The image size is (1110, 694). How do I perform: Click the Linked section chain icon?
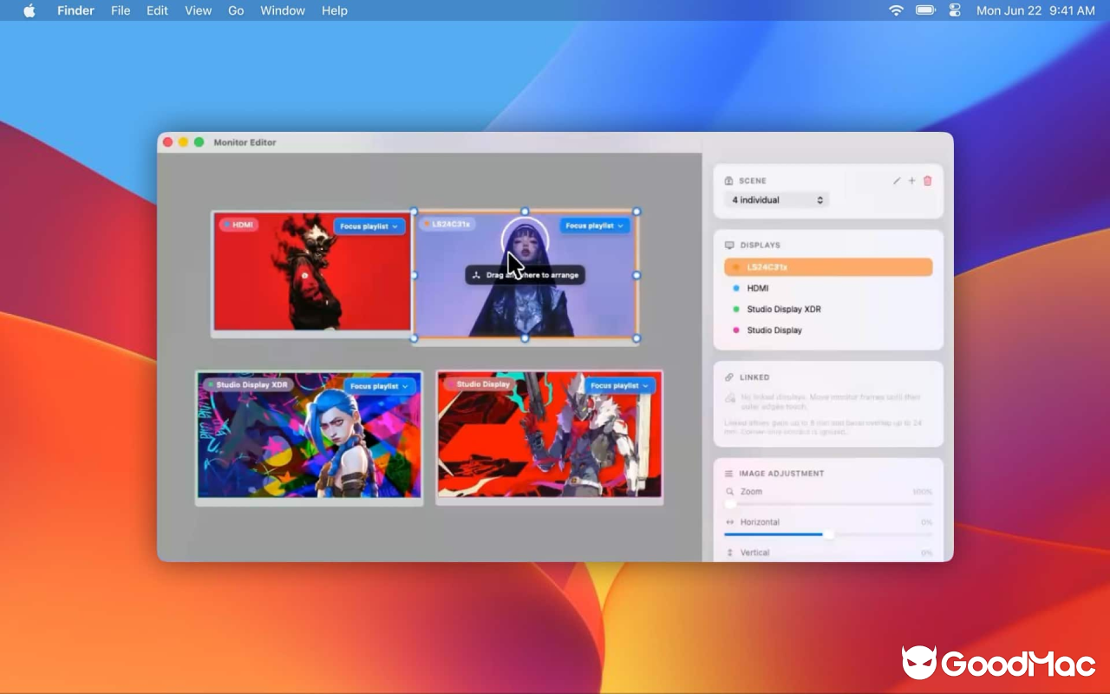point(729,377)
